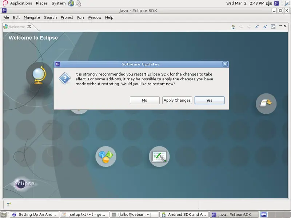Open the Places menu in top panel
This screenshot has height=218, width=291.
[x=42, y=3]
